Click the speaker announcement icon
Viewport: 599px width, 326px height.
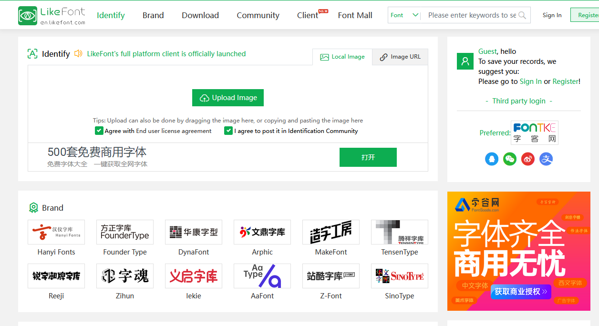(x=78, y=54)
